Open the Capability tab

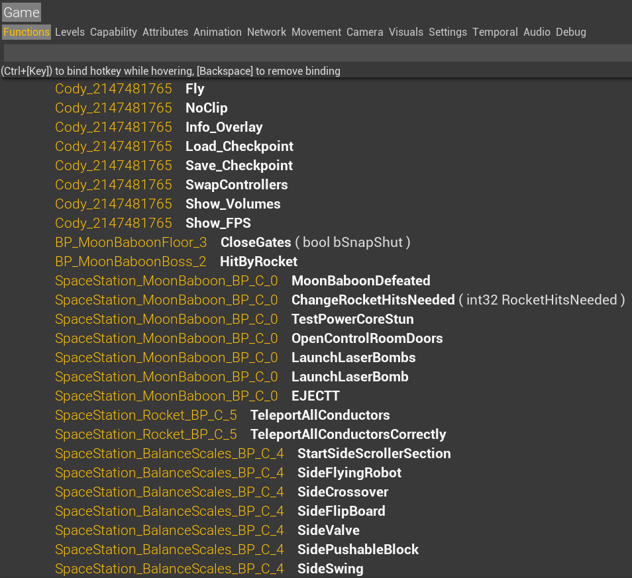pos(113,32)
